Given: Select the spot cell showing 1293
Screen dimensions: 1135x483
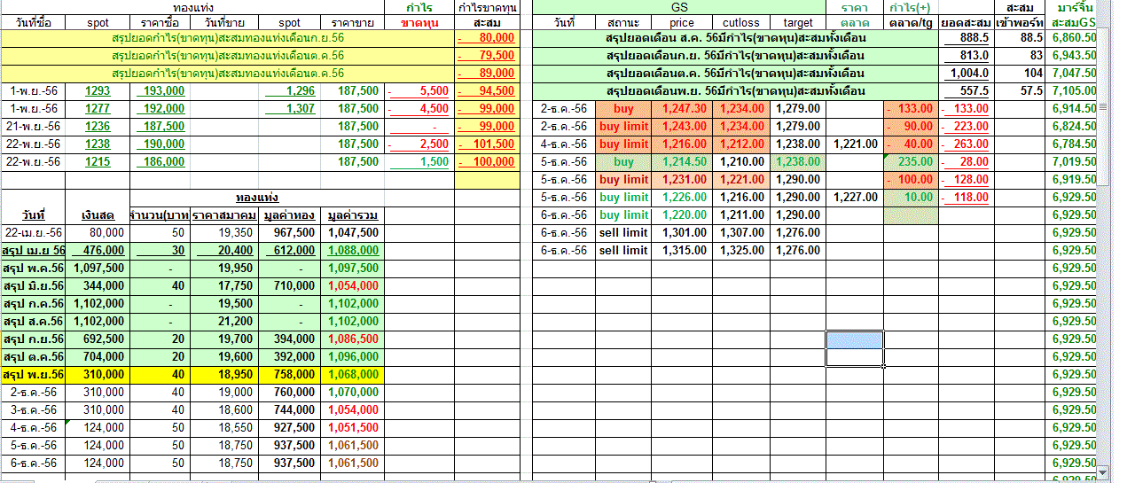Looking at the screenshot, I should tap(98, 91).
